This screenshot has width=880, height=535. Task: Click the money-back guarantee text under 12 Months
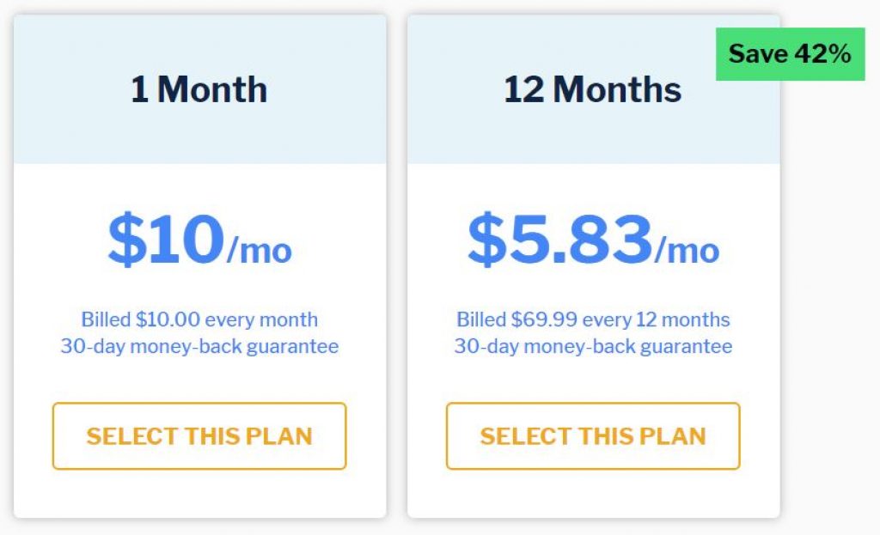[593, 347]
